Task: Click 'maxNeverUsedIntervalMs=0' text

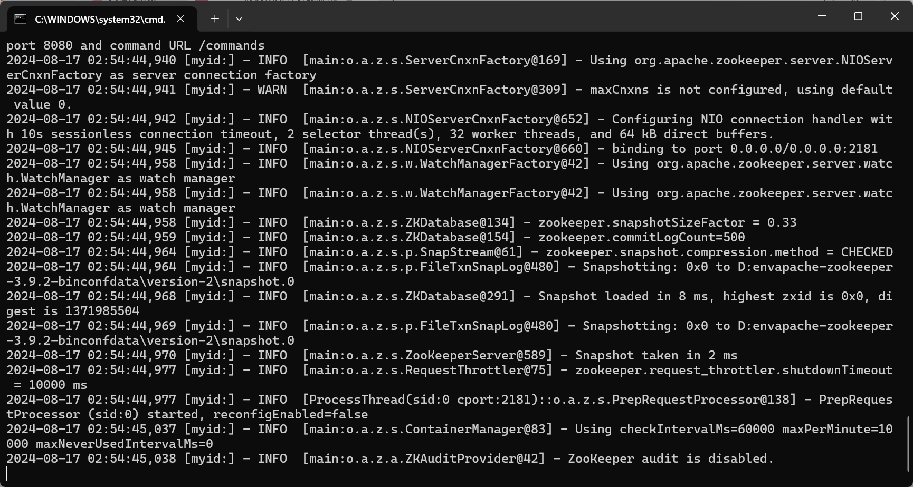Action: 125,444
